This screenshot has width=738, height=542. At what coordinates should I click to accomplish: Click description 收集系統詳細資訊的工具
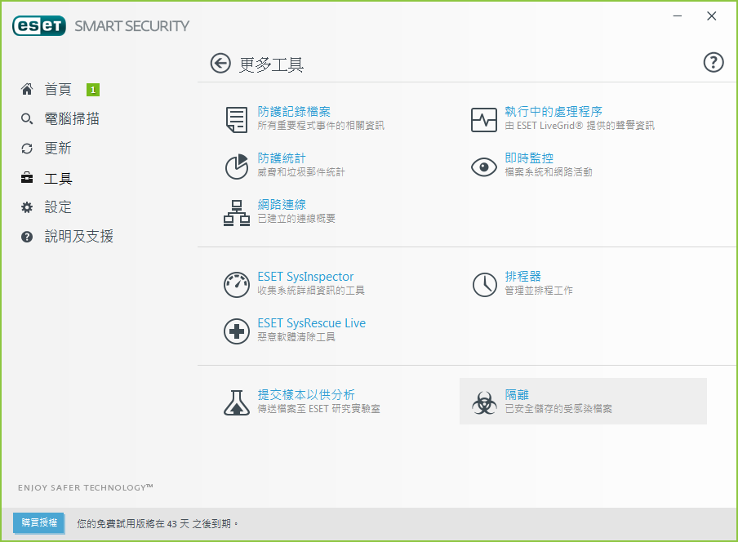tap(311, 291)
